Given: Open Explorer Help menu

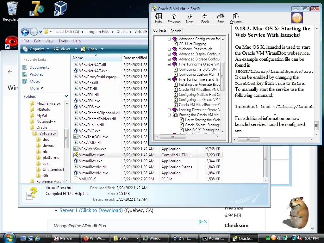Looking at the screenshot, I should pyautogui.click(x=77, y=41).
